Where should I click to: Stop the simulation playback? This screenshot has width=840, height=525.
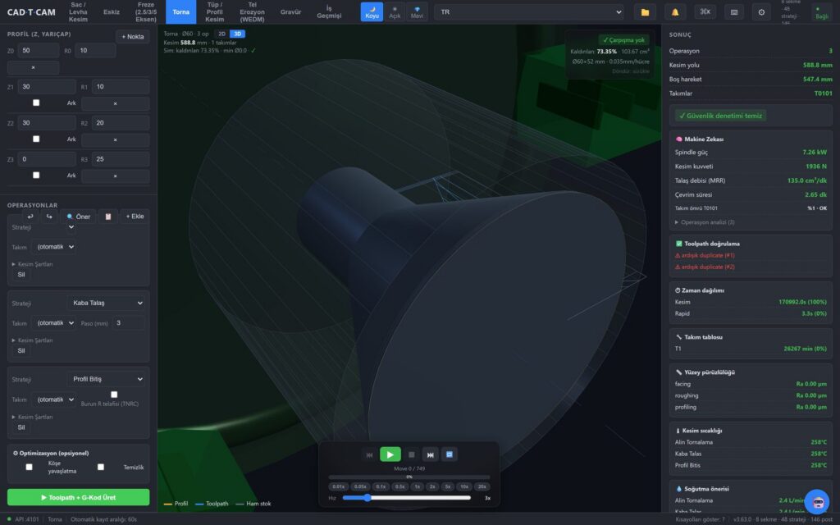(412, 454)
